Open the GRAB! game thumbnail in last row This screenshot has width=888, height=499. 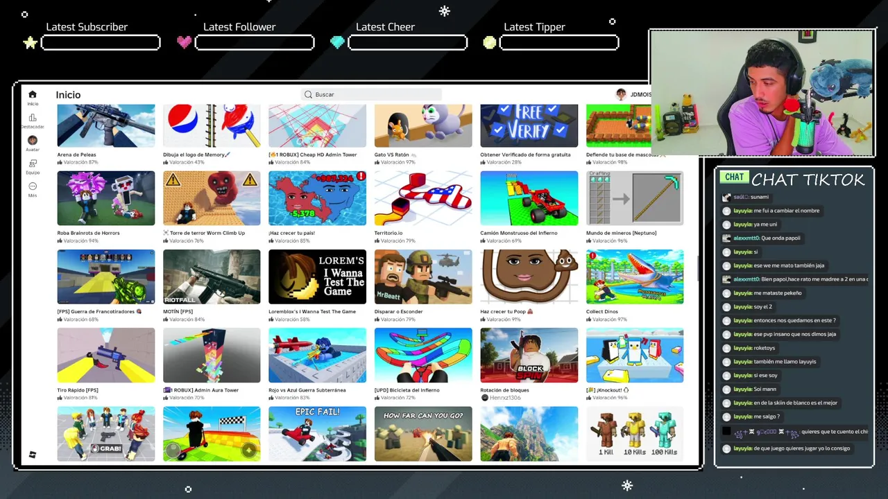coord(106,434)
